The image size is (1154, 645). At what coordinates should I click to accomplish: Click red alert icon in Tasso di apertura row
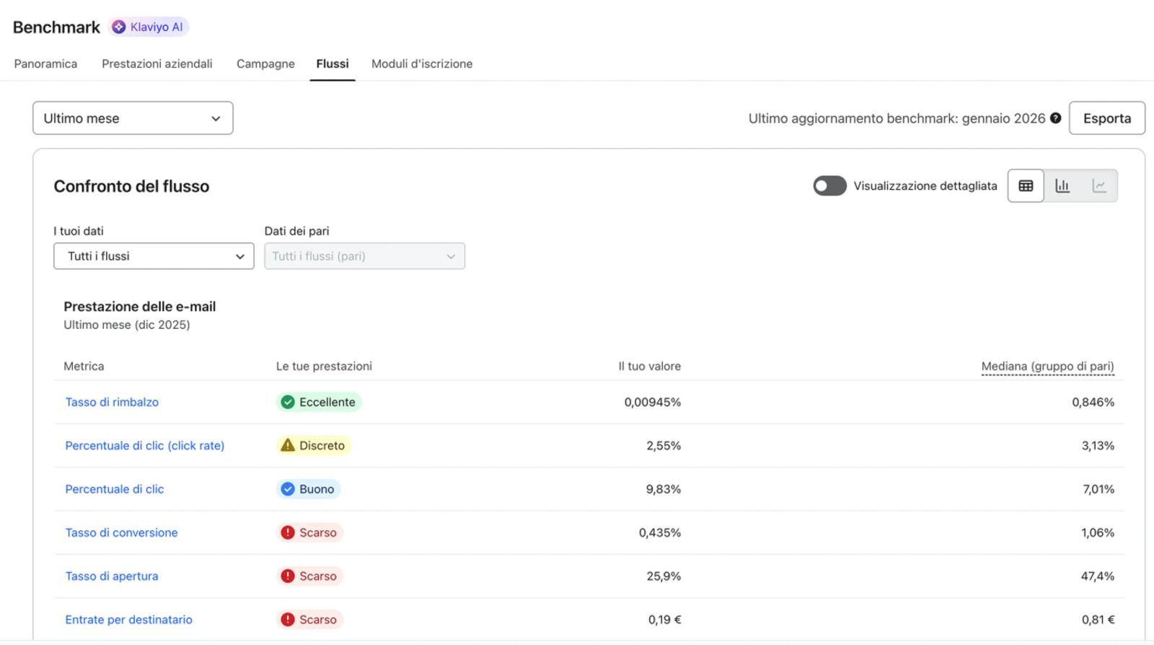pyautogui.click(x=288, y=576)
